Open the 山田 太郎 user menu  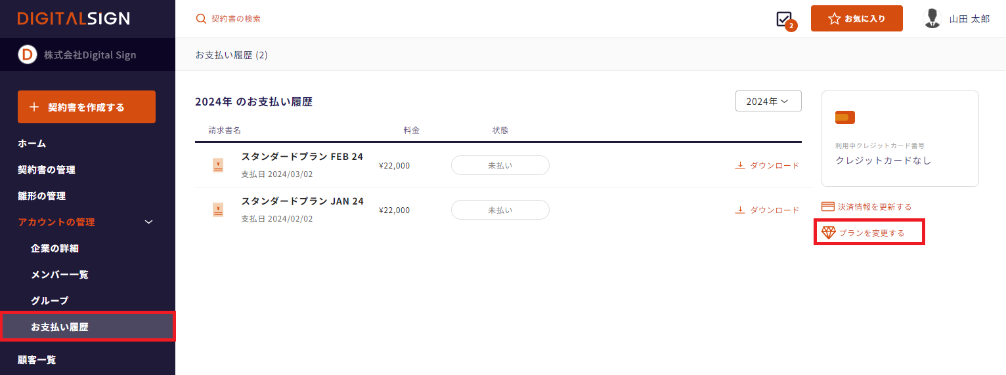(969, 19)
